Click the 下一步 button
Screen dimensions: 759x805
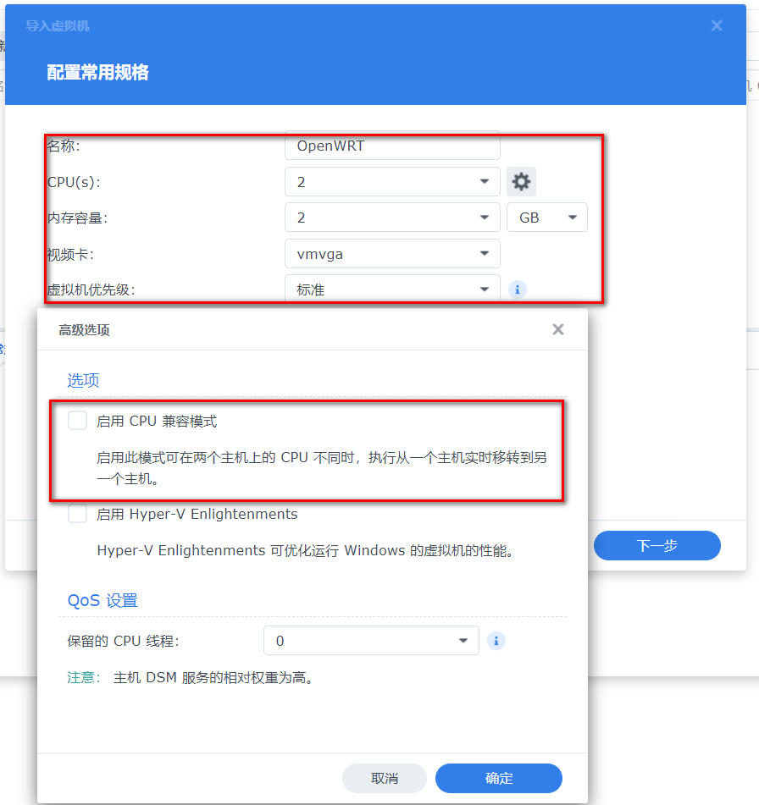coord(657,545)
